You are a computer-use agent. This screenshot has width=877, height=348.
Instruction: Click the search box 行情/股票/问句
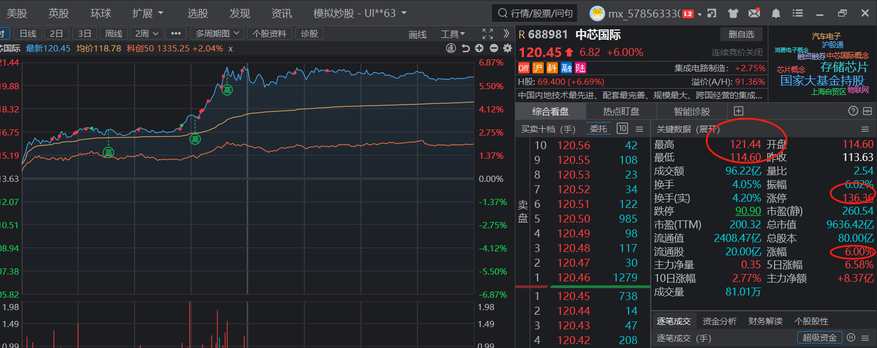(x=535, y=13)
